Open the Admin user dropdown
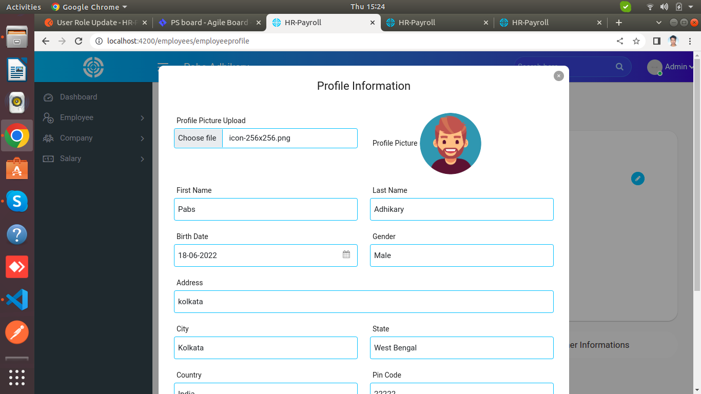 (672, 67)
